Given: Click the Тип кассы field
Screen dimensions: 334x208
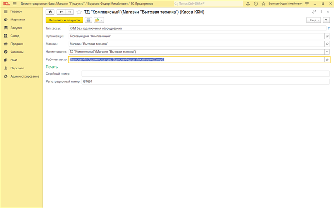Looking at the screenshot, I should 198,28.
